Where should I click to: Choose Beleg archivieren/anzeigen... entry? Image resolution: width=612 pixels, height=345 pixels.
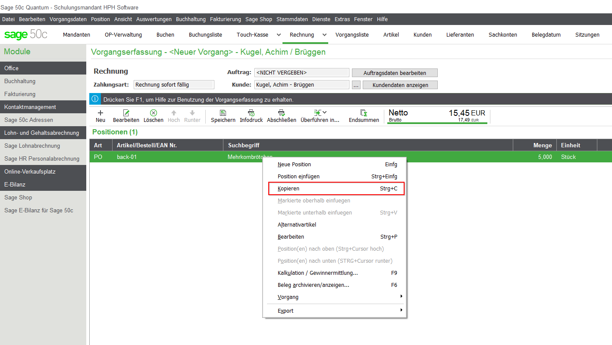(335, 285)
